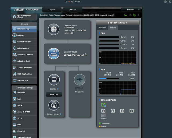This screenshot has width=172, height=138.
Task: Click the AiProtection shield icon
Action: (x=15, y=48)
